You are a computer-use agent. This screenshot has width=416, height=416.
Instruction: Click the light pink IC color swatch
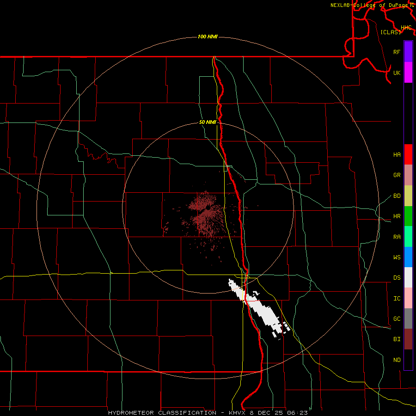tap(408, 298)
